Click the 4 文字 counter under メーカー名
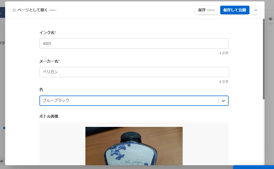This screenshot has height=169, width=274. click(224, 82)
